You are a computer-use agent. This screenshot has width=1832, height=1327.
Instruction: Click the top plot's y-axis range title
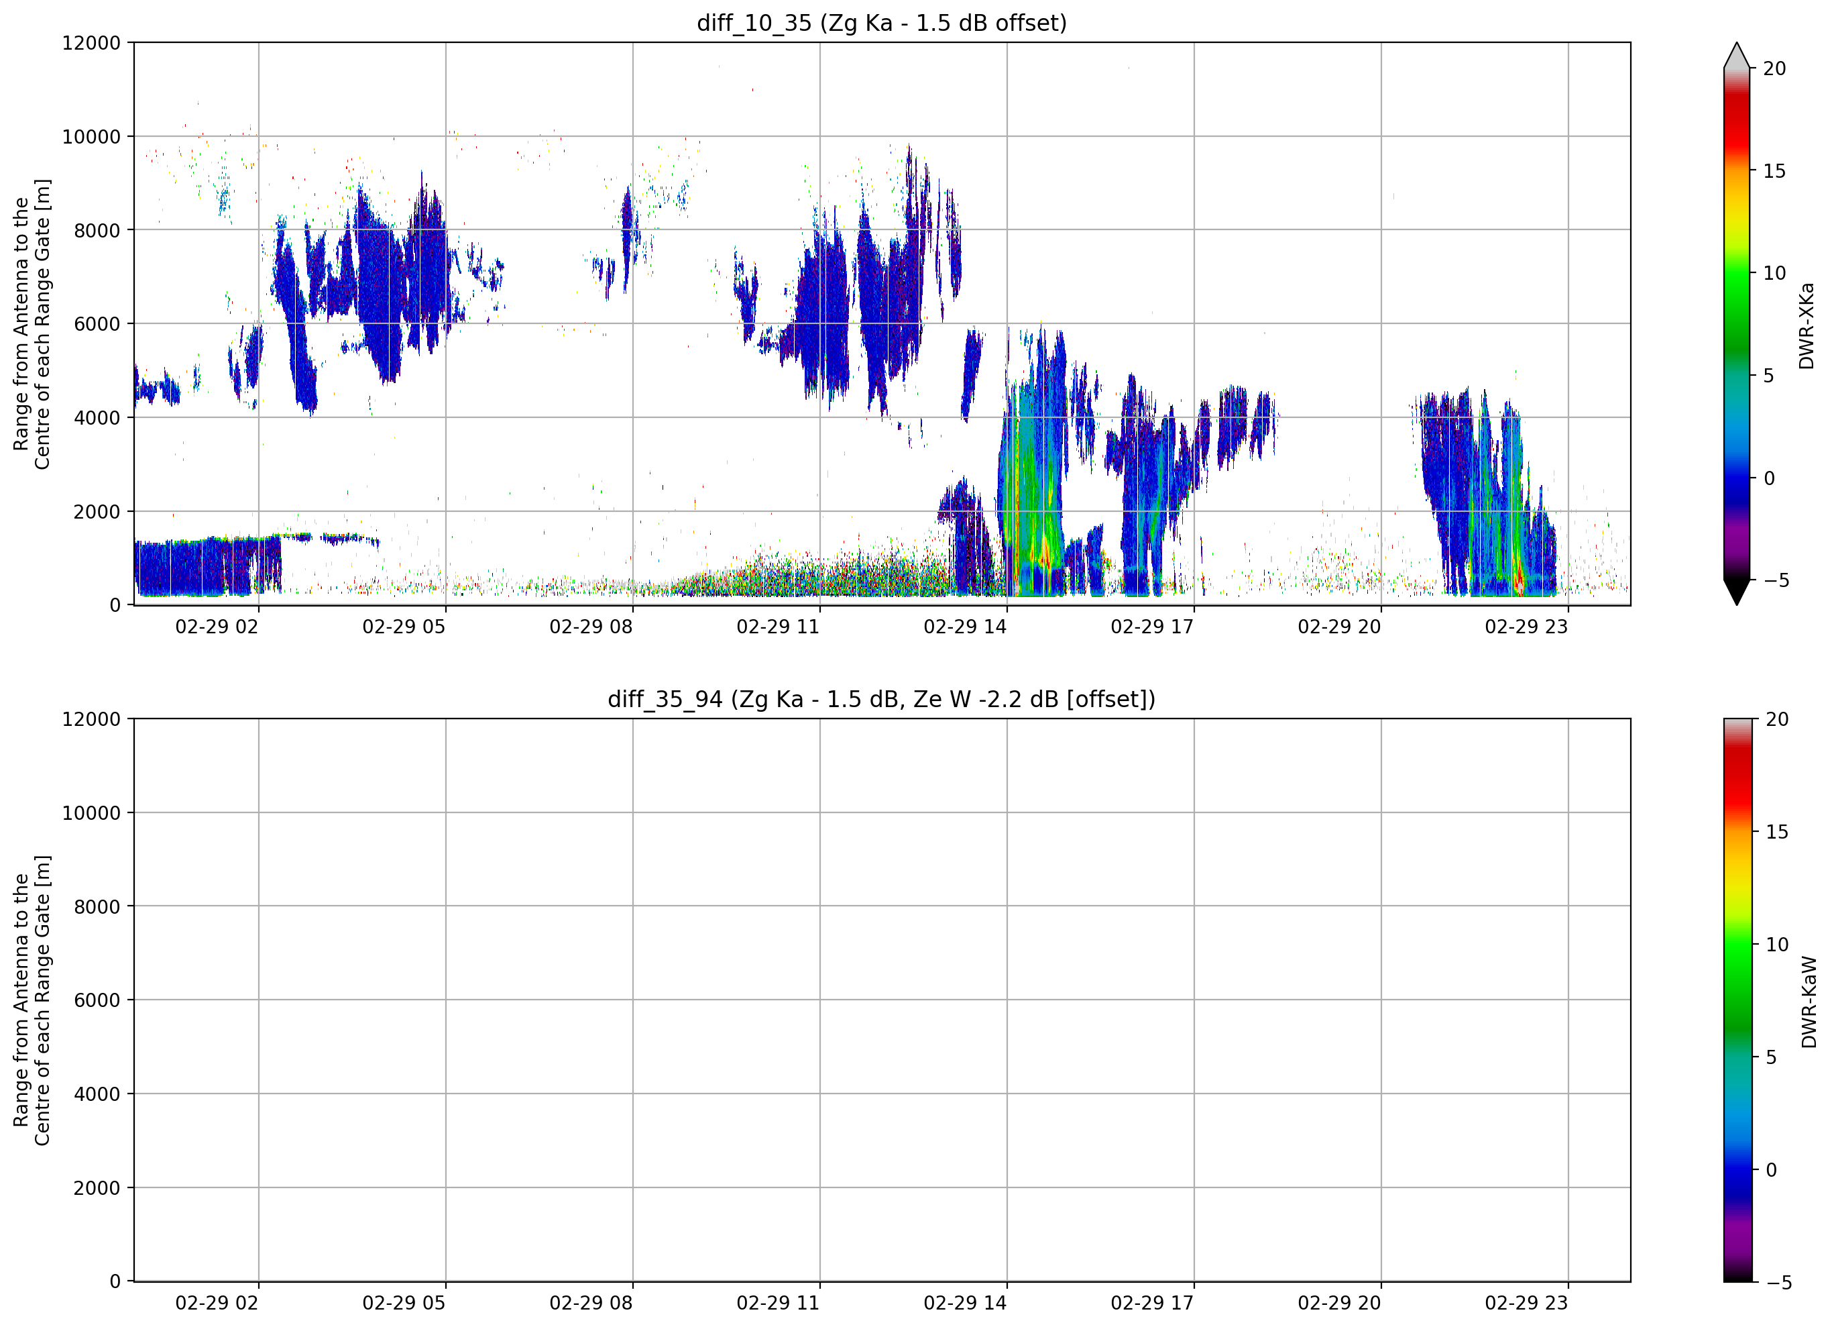[x=32, y=324]
